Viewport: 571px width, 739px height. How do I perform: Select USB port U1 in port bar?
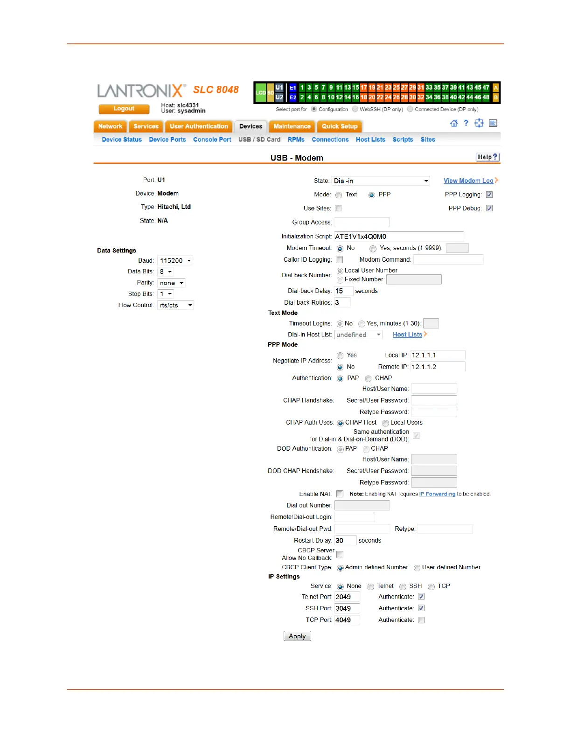pos(279,87)
